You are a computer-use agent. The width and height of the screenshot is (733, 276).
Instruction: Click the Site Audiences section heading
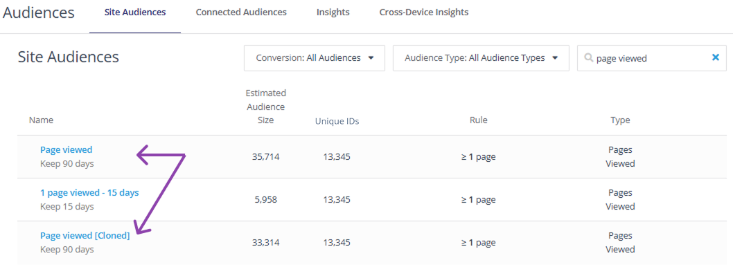tap(69, 57)
